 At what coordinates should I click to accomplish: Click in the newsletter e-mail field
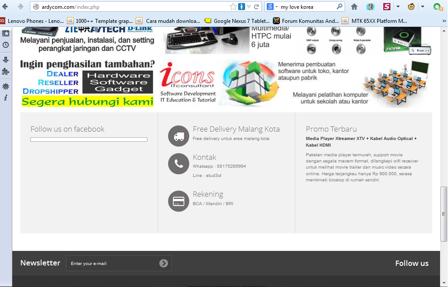coord(112,263)
